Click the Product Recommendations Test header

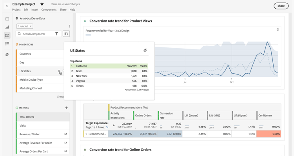coord(194,107)
